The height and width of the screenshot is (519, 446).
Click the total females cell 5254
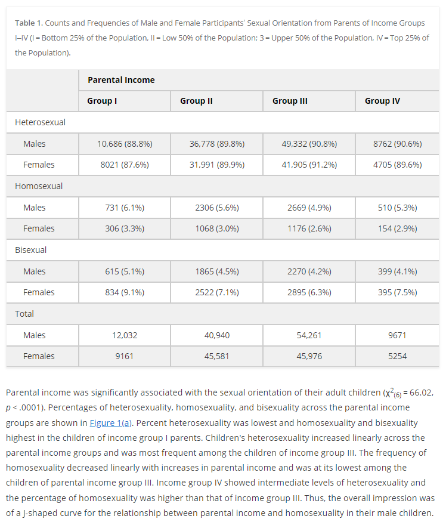(x=397, y=356)
